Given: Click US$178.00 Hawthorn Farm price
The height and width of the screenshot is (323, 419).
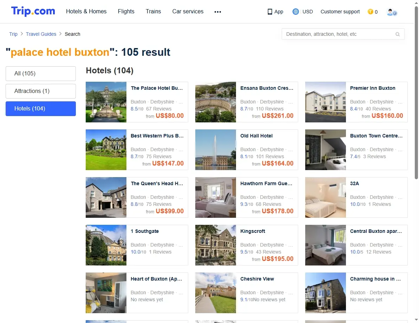Looking at the screenshot, I should (278, 211).
